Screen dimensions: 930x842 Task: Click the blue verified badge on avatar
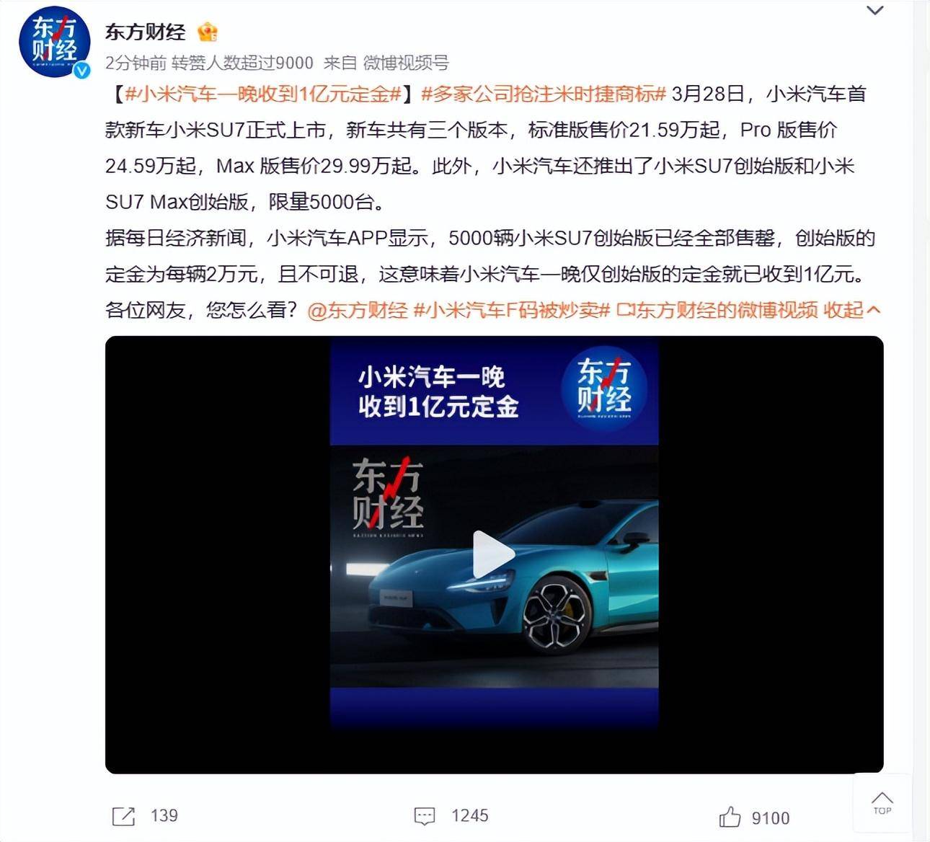[x=81, y=70]
